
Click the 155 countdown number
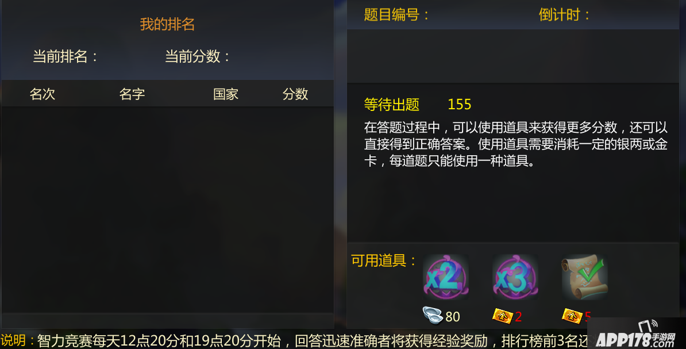(x=460, y=104)
